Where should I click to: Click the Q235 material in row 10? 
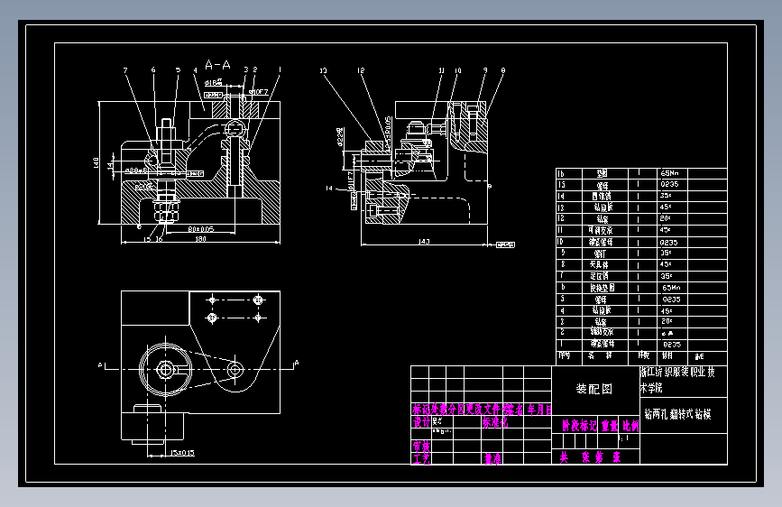[668, 243]
